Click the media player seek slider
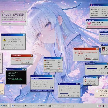Screen dimensions: 108x108 pyautogui.click(x=69, y=94)
